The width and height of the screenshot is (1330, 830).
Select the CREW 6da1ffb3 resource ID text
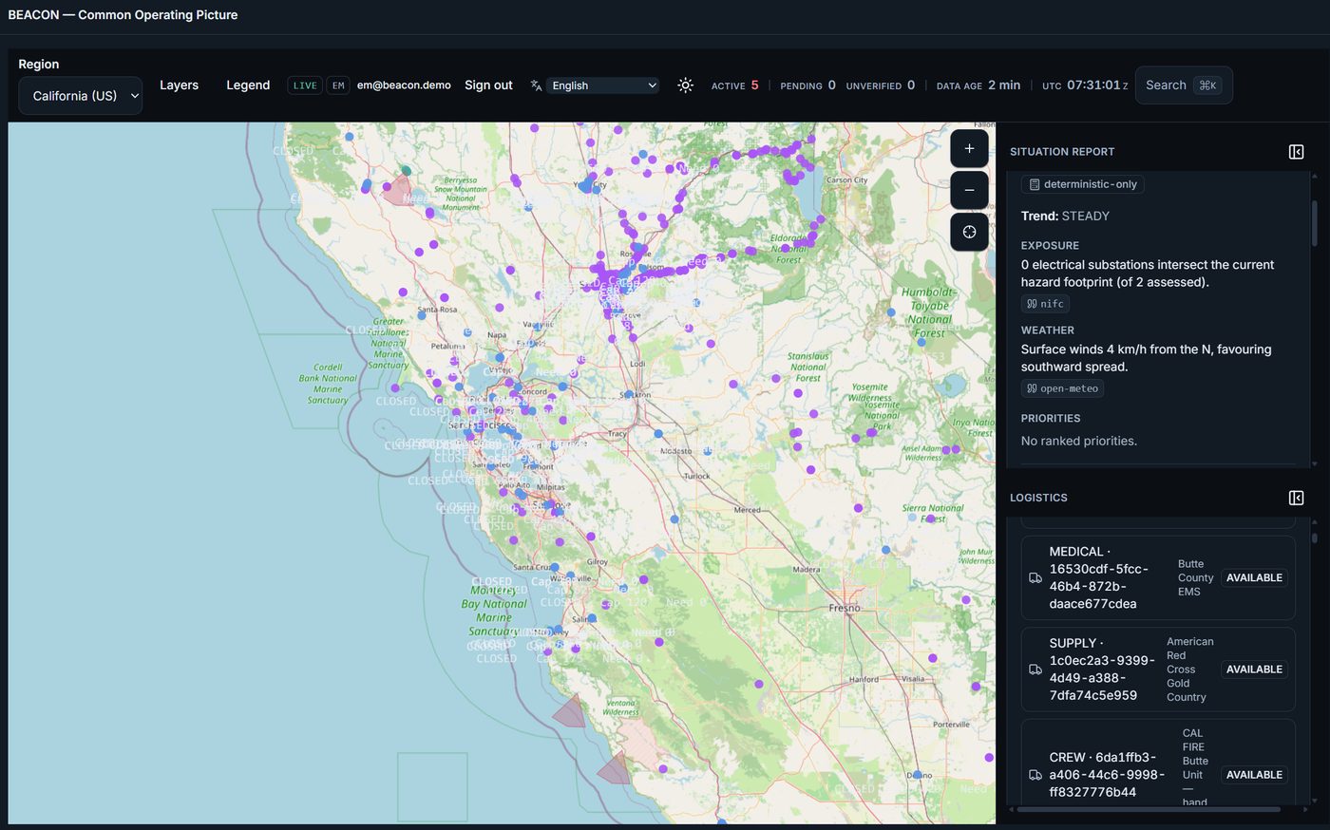coord(1107,775)
